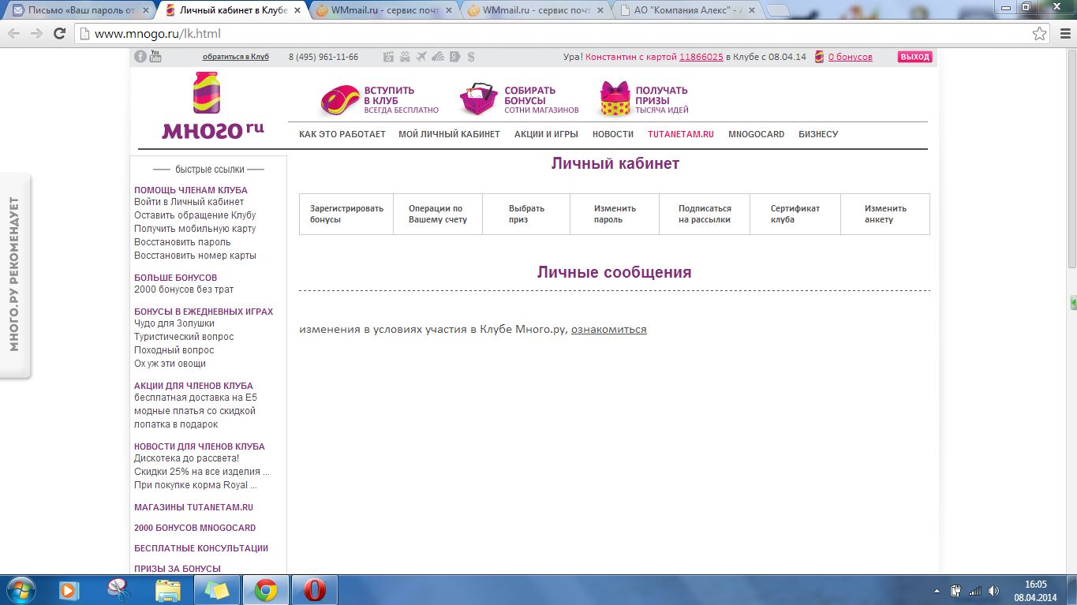Open the Snipping Tool scissors icon in taskbar
This screenshot has width=1077, height=605.
point(118,590)
